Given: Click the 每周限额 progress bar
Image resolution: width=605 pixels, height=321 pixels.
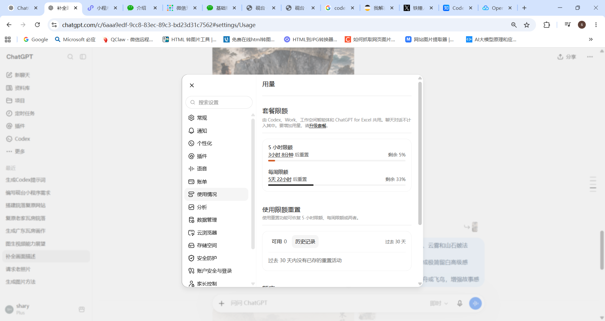Looking at the screenshot, I should pyautogui.click(x=337, y=185).
